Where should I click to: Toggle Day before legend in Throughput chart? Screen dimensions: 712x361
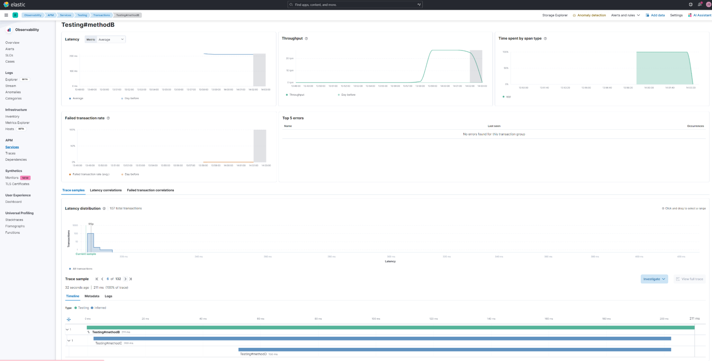[348, 95]
